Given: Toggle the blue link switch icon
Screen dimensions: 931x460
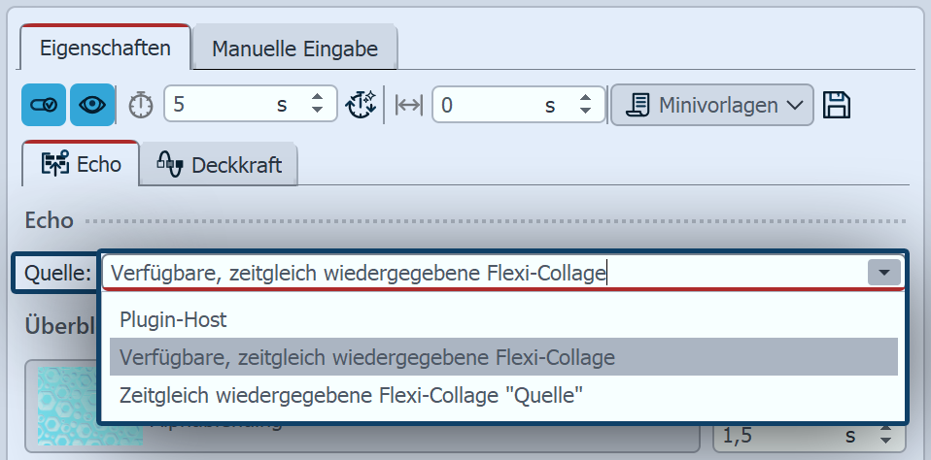Looking at the screenshot, I should click(44, 105).
